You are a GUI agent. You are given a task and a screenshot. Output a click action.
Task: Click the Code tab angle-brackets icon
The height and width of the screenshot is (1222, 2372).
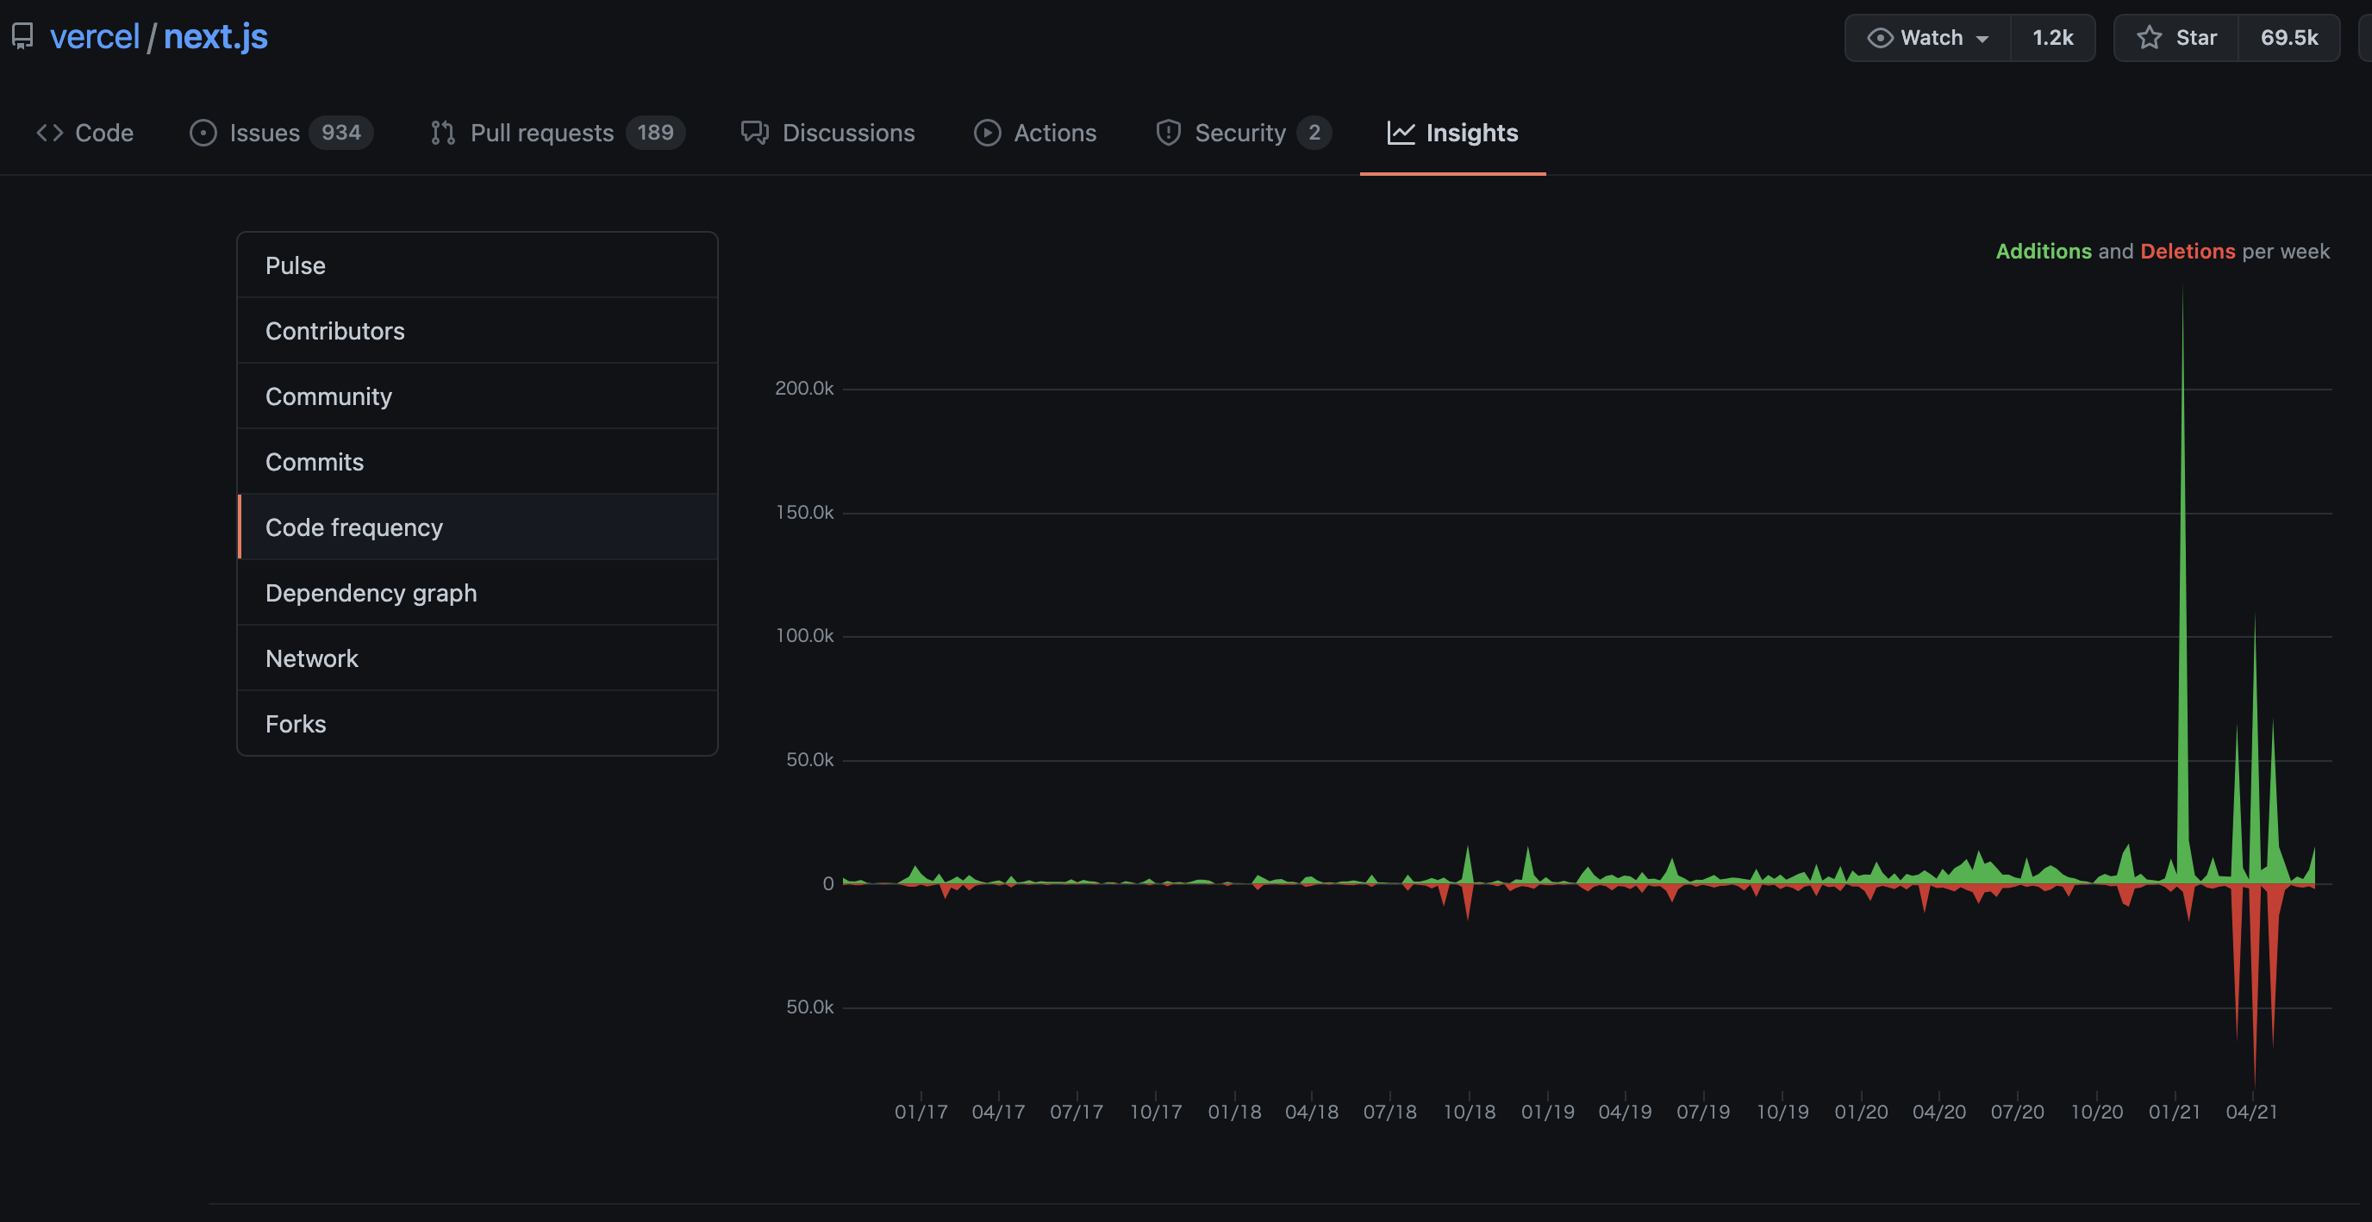[50, 133]
